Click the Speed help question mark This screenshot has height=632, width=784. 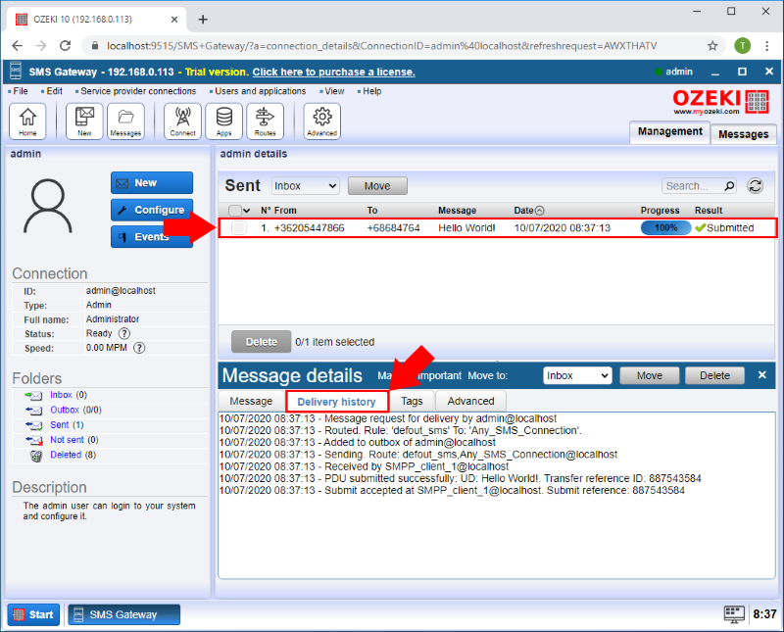139,348
